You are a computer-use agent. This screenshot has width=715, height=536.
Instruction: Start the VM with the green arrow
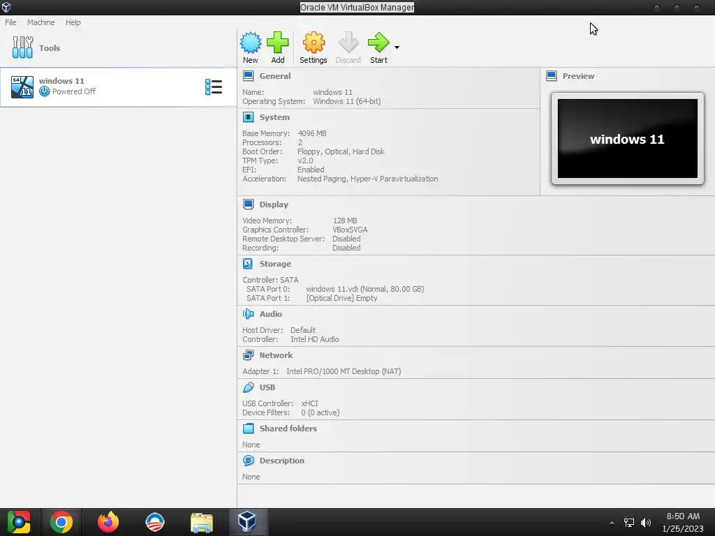pyautogui.click(x=378, y=43)
